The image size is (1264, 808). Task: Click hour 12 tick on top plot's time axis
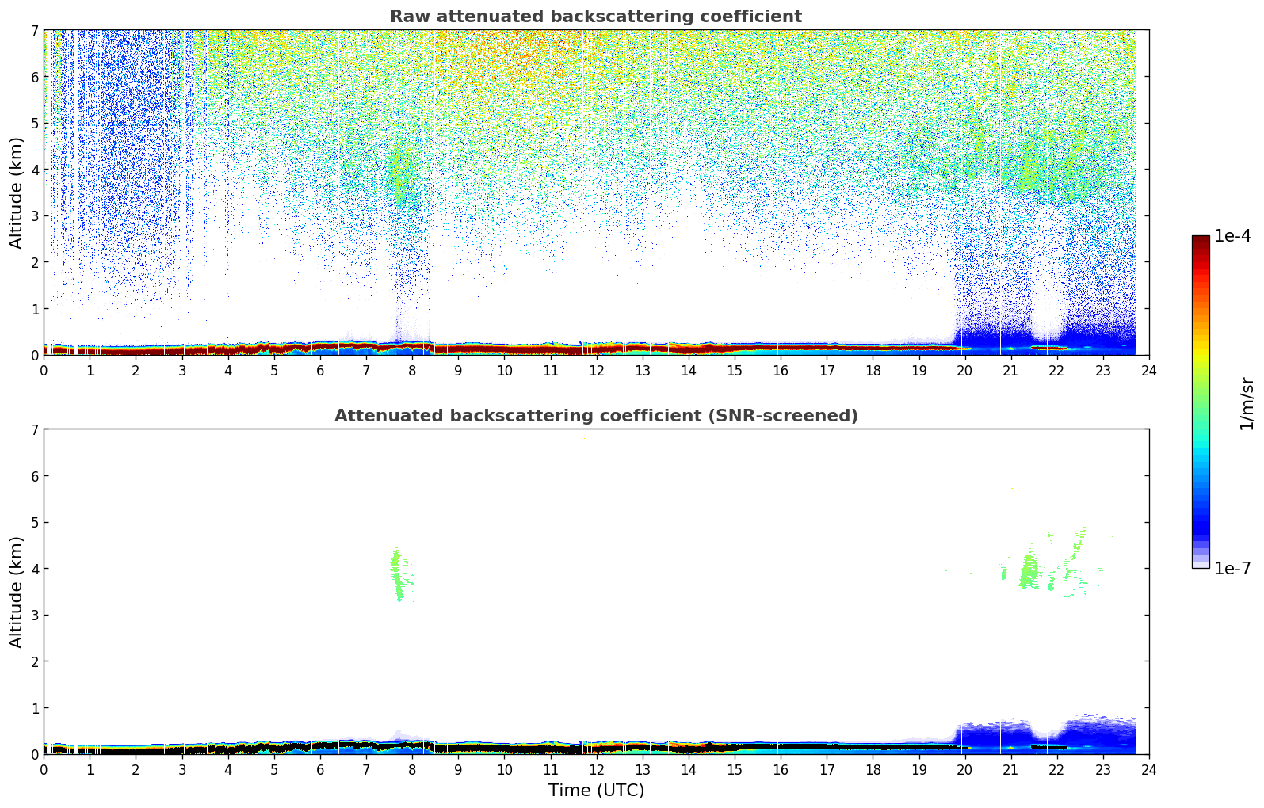click(596, 370)
